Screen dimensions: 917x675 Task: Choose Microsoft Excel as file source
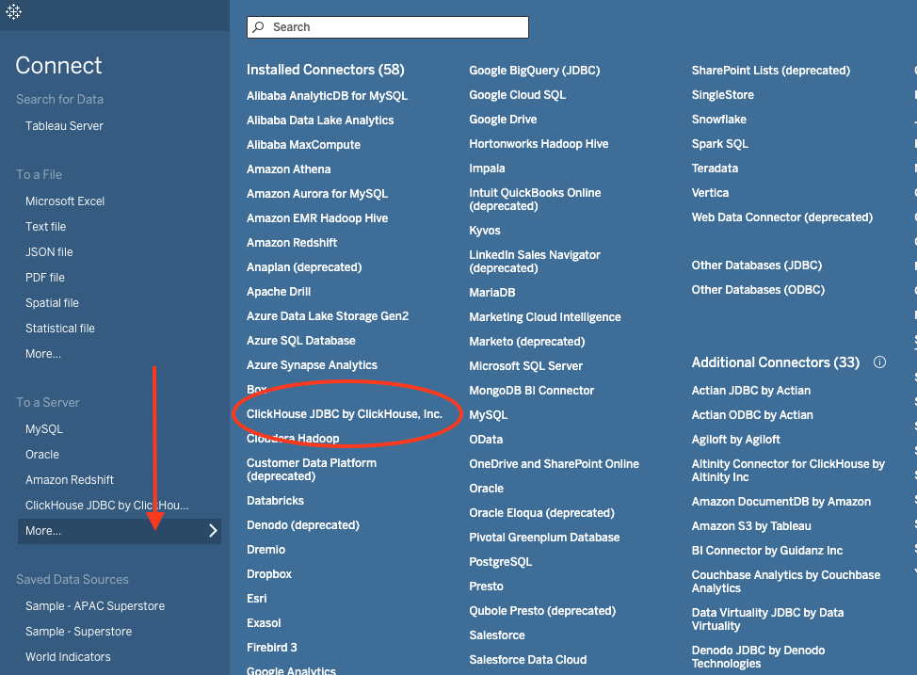65,201
